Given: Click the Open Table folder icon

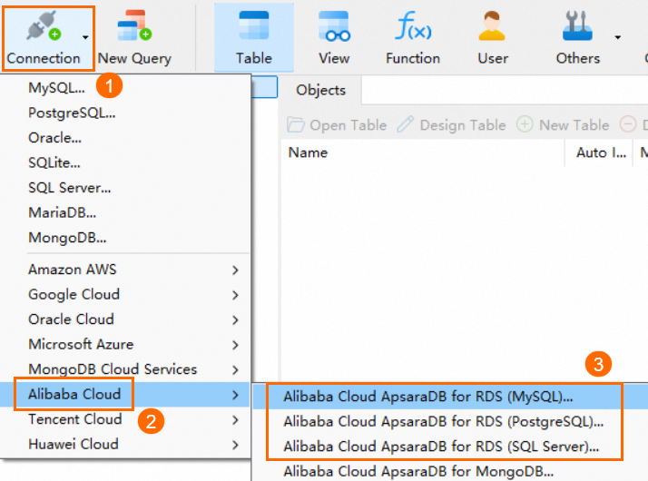Looking at the screenshot, I should click(296, 125).
